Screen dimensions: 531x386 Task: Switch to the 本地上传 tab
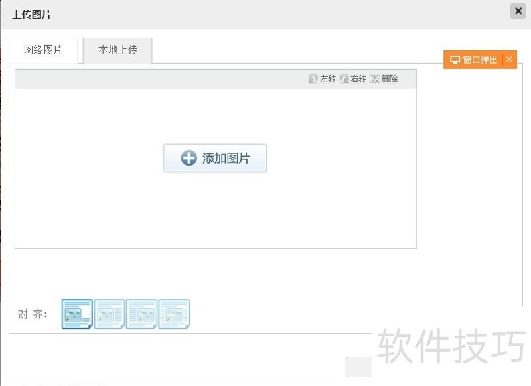(x=117, y=50)
